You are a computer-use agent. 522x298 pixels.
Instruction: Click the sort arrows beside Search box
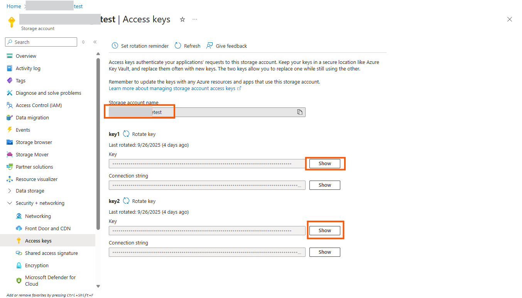click(83, 42)
